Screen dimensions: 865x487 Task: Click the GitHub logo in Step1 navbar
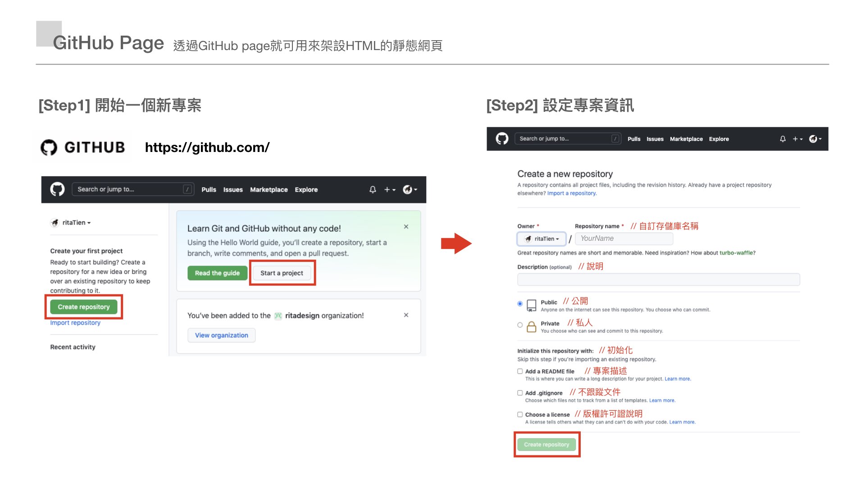pos(57,189)
